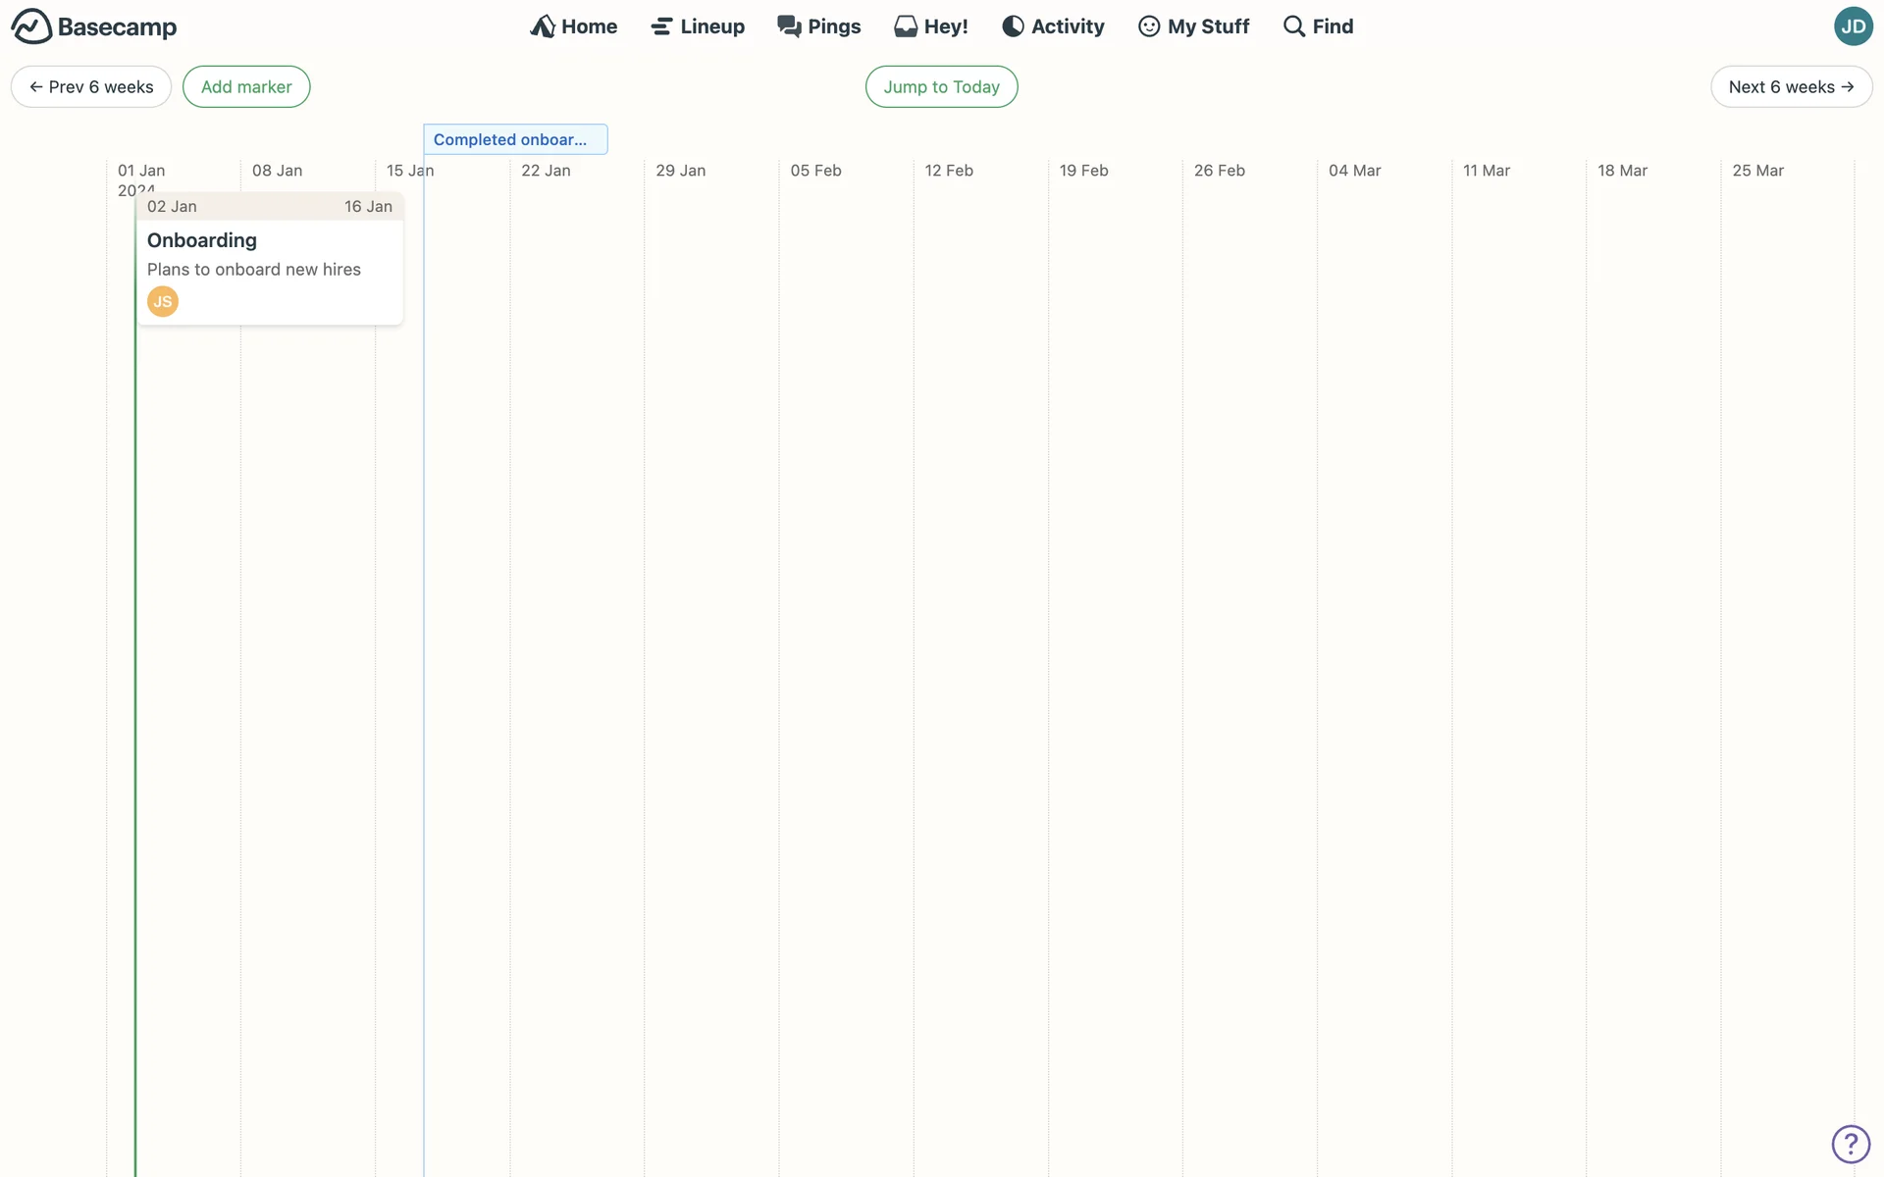Viewport: 1884px width, 1177px height.
Task: Go to Next 6 weeks
Action: click(1791, 86)
